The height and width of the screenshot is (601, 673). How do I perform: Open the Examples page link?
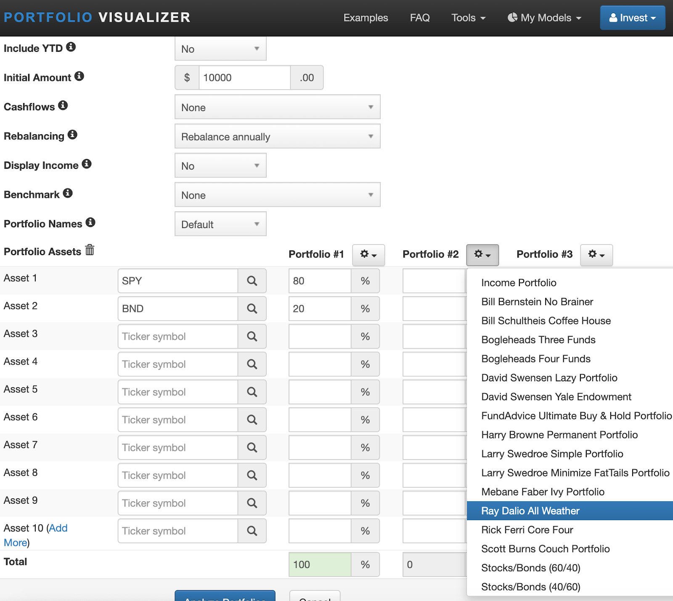[x=366, y=18]
